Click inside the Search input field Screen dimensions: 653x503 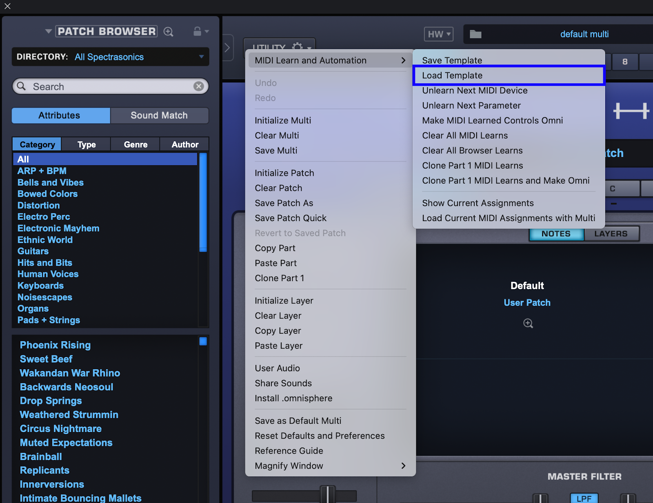(x=111, y=86)
